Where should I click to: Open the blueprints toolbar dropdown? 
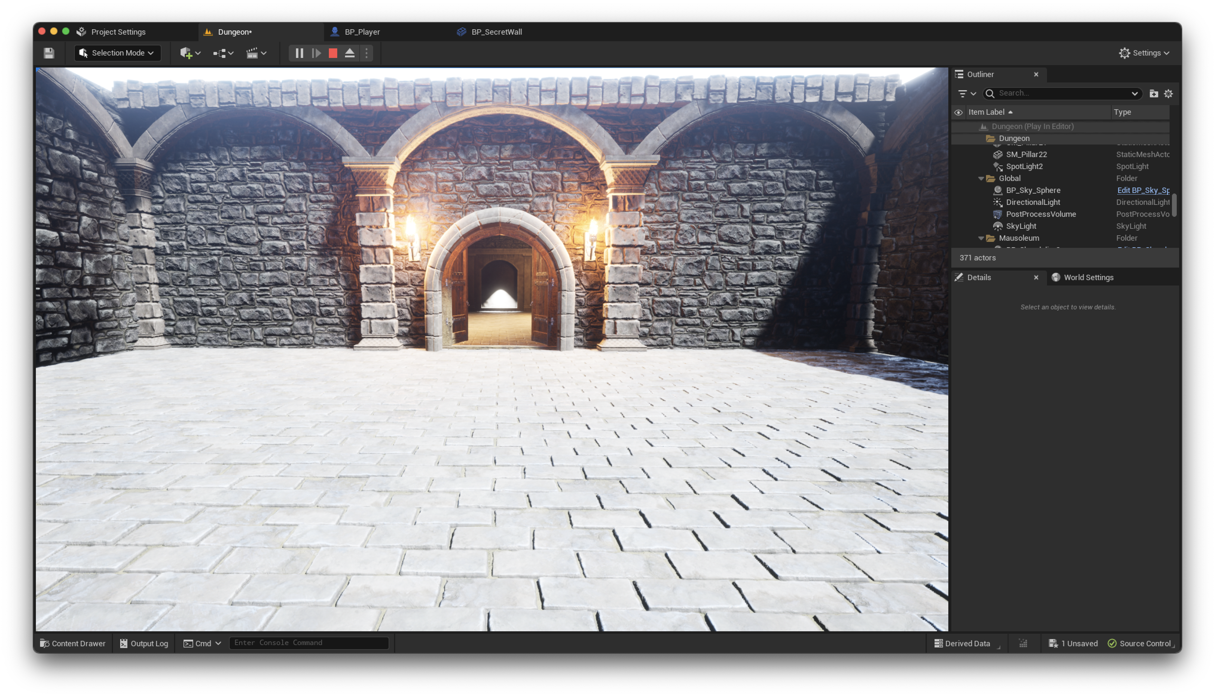pyautogui.click(x=223, y=53)
